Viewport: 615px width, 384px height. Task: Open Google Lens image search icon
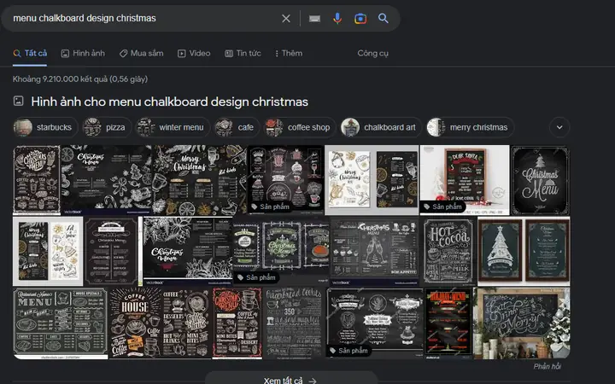coord(360,18)
